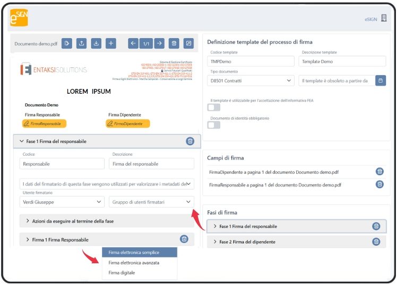Click the upload document icon
This screenshot has width=397, height=286.
[x=82, y=43]
